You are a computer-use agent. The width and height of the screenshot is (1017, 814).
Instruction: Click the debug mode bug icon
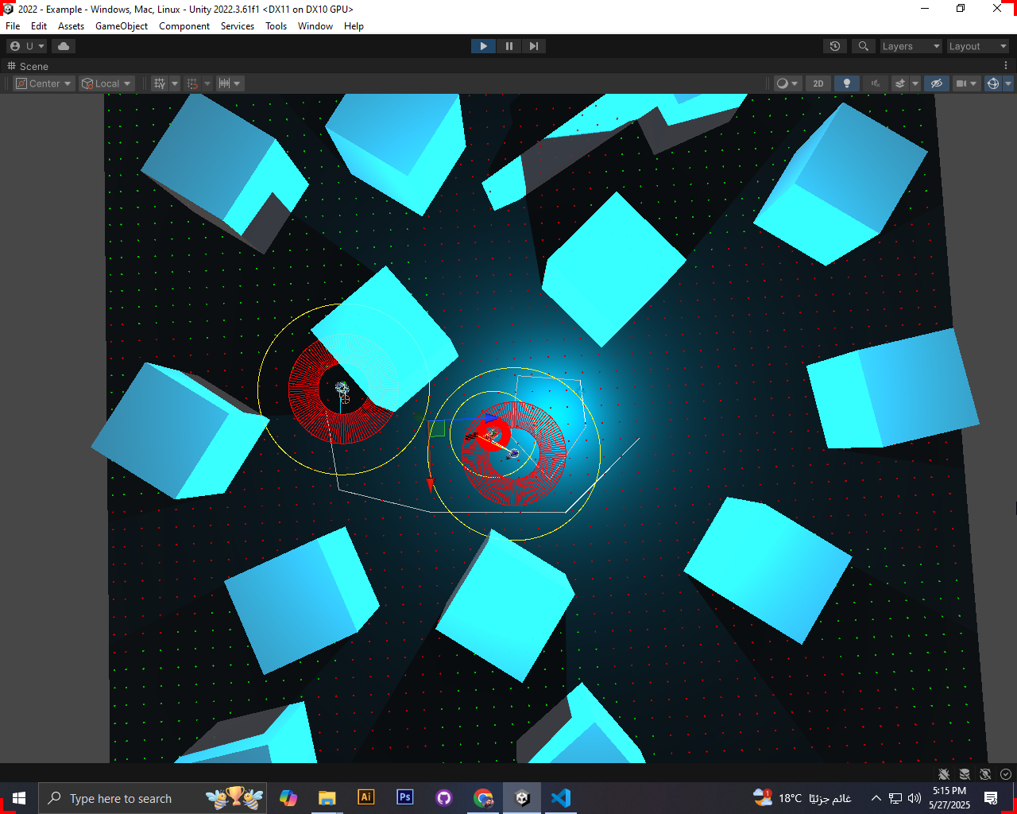click(x=944, y=773)
